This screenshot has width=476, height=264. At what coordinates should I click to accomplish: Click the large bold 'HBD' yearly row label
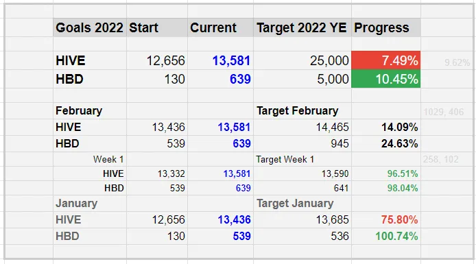tap(69, 79)
